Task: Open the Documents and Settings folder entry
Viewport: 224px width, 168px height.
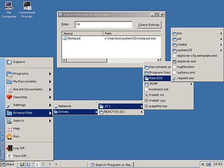Action: (x=157, y=67)
